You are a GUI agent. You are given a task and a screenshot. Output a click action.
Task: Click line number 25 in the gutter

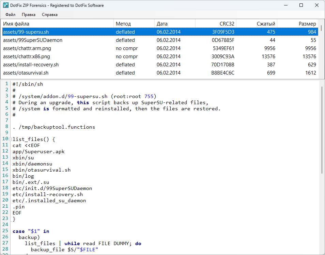[5, 230]
